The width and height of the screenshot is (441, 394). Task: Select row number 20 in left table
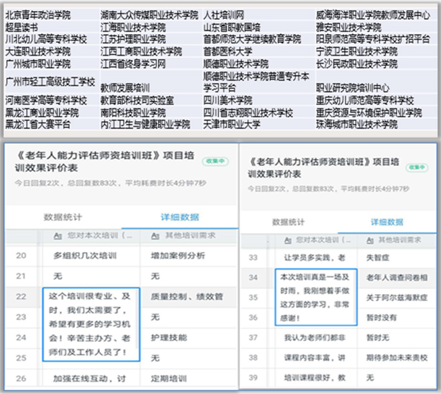click(x=21, y=255)
